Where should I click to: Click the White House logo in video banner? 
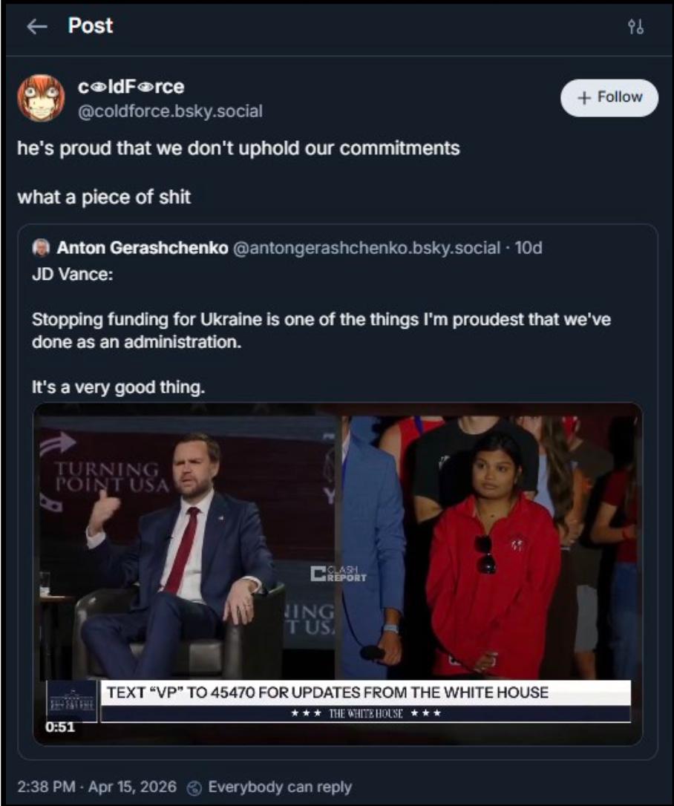(x=72, y=701)
